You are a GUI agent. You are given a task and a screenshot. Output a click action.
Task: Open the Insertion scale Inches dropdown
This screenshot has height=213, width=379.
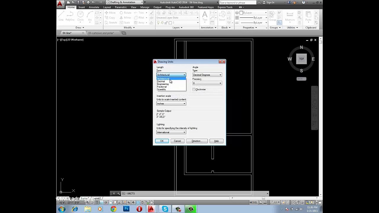[171, 104]
